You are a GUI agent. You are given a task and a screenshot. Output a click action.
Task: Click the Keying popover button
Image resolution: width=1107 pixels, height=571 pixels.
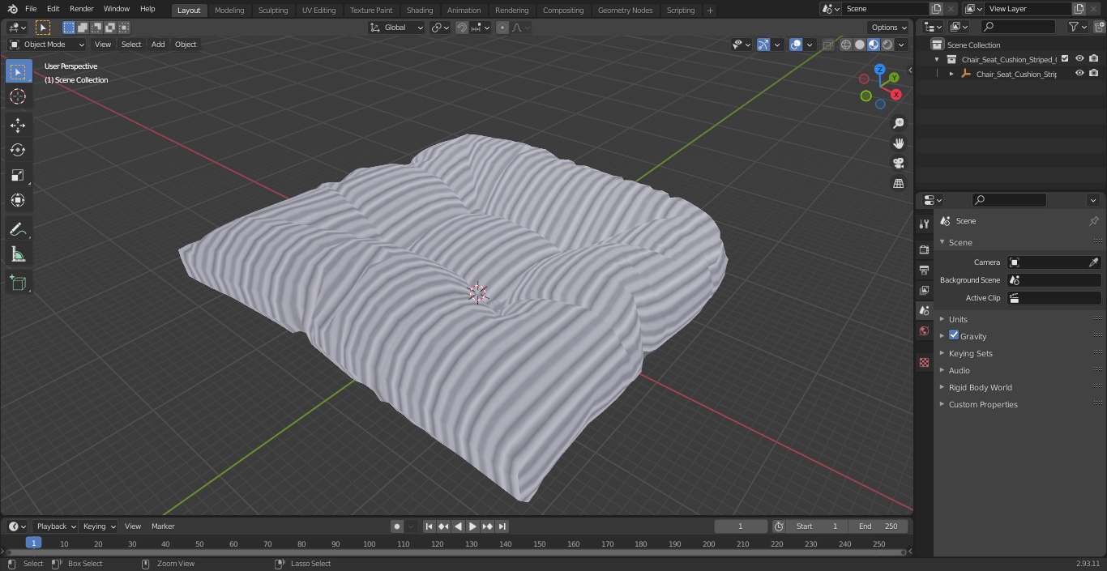(99, 526)
